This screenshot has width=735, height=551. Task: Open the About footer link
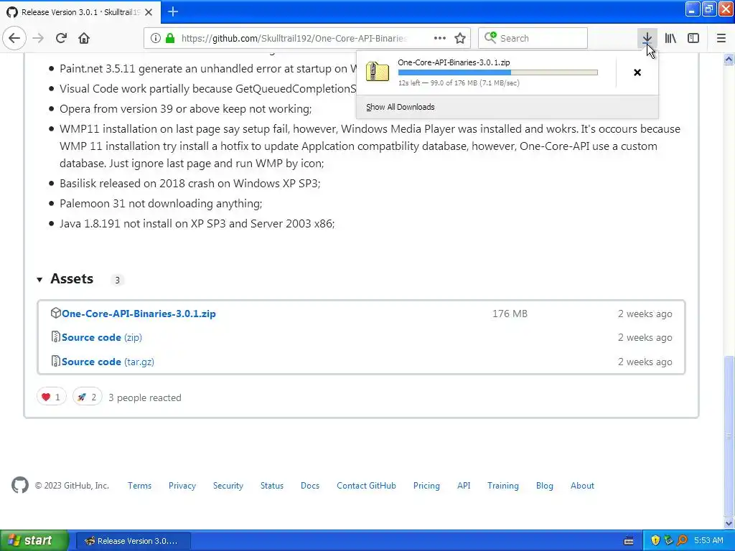coord(582,486)
